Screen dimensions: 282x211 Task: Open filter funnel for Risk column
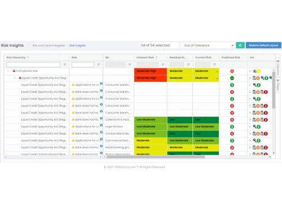pyautogui.click(x=99, y=65)
